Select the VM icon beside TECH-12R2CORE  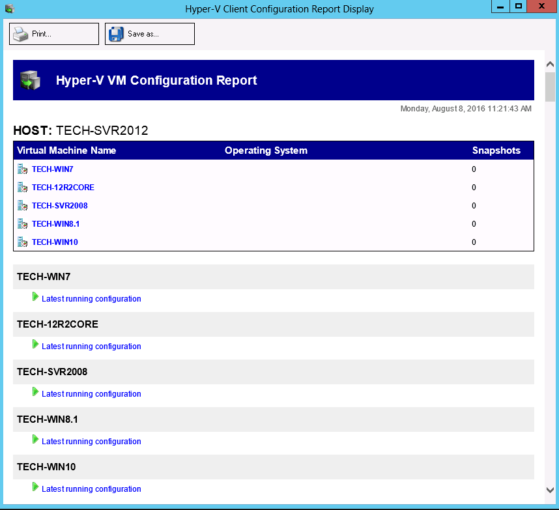point(23,187)
